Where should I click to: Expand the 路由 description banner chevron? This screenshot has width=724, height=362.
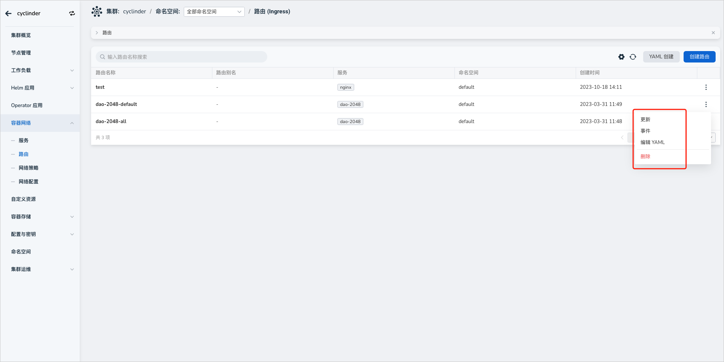[x=97, y=33]
